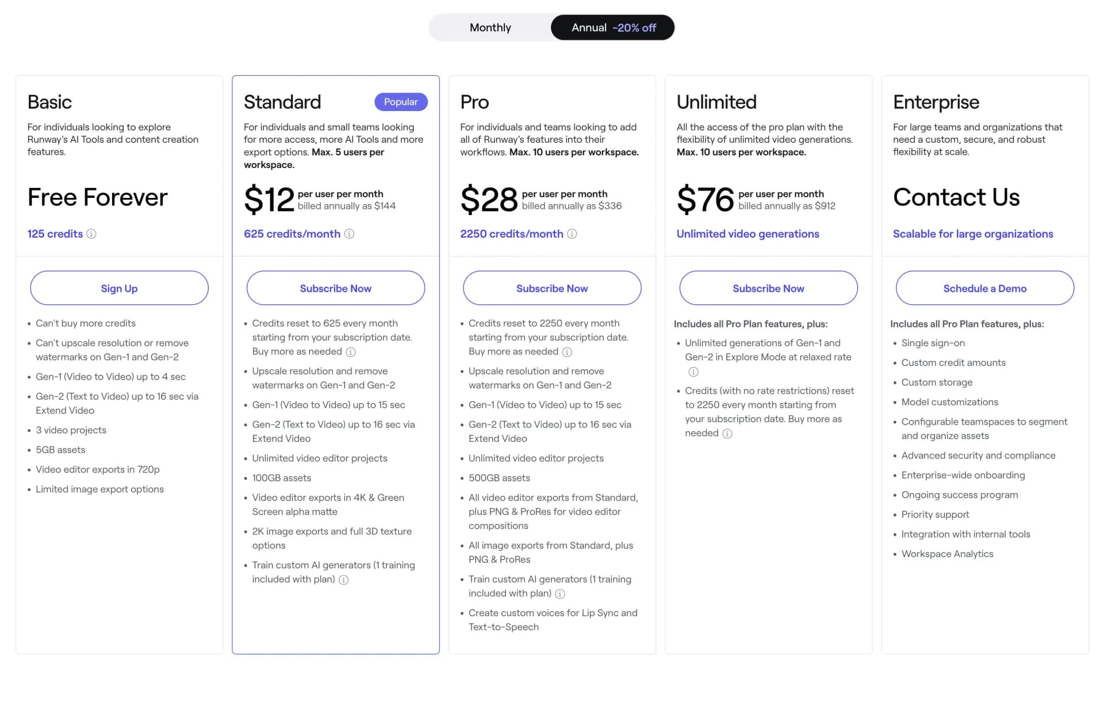
Task: Click the Popular badge on Standard
Action: pos(401,102)
